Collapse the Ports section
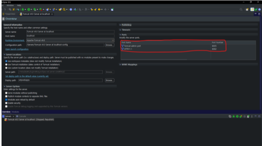 pyautogui.click(x=120, y=35)
